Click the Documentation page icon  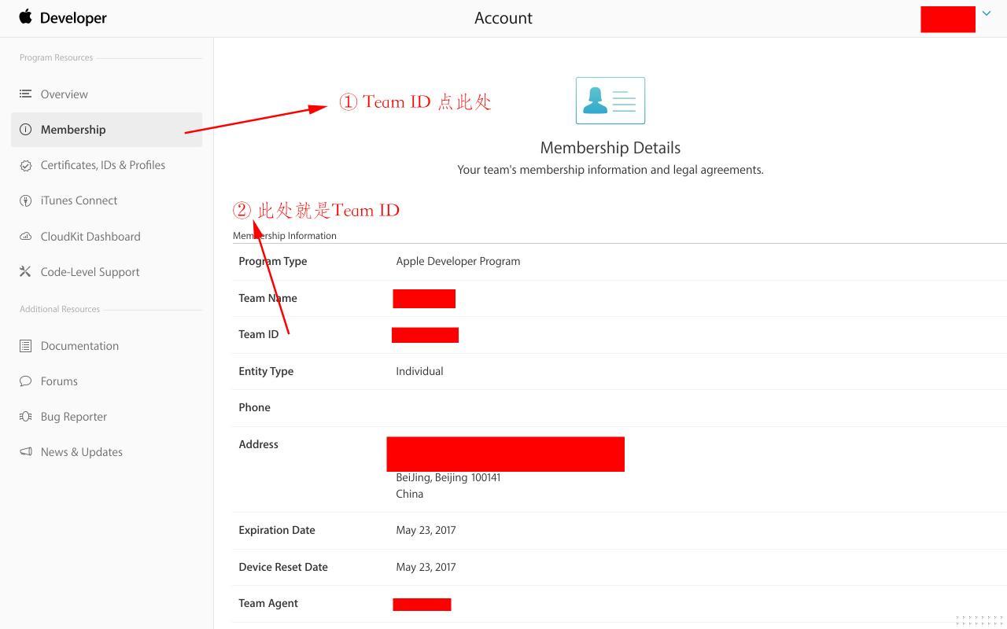pos(26,346)
